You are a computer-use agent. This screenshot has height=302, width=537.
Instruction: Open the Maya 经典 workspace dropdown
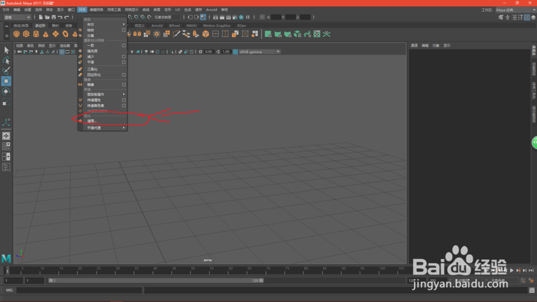[516, 10]
